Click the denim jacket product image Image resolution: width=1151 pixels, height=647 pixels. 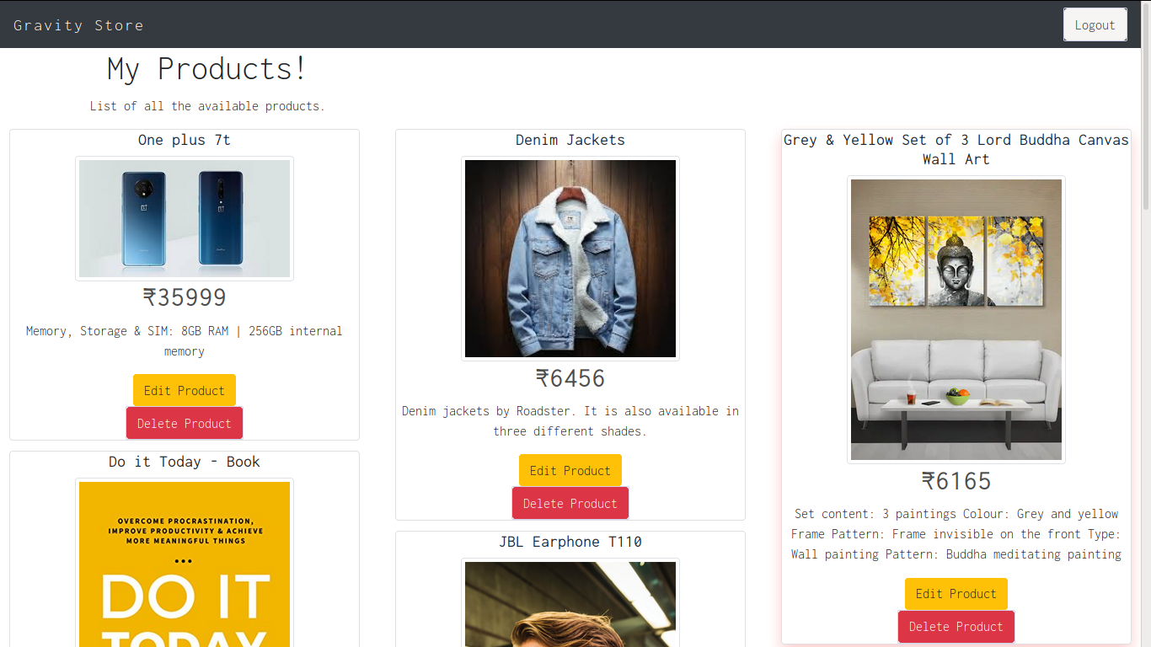coord(570,259)
